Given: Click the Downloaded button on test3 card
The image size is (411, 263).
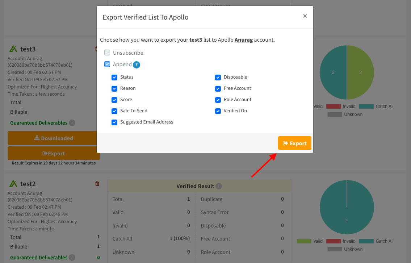Looking at the screenshot, I should point(54,138).
